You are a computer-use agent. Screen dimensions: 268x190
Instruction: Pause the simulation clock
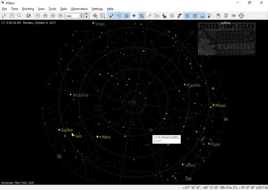(53, 16)
